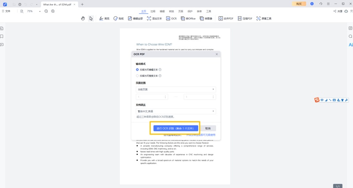The height and width of the screenshot is (188, 353).
Task: Close the OCR PDF dialog
Action: pos(217,54)
